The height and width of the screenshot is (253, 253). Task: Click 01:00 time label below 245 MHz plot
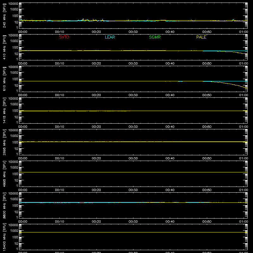244,32
